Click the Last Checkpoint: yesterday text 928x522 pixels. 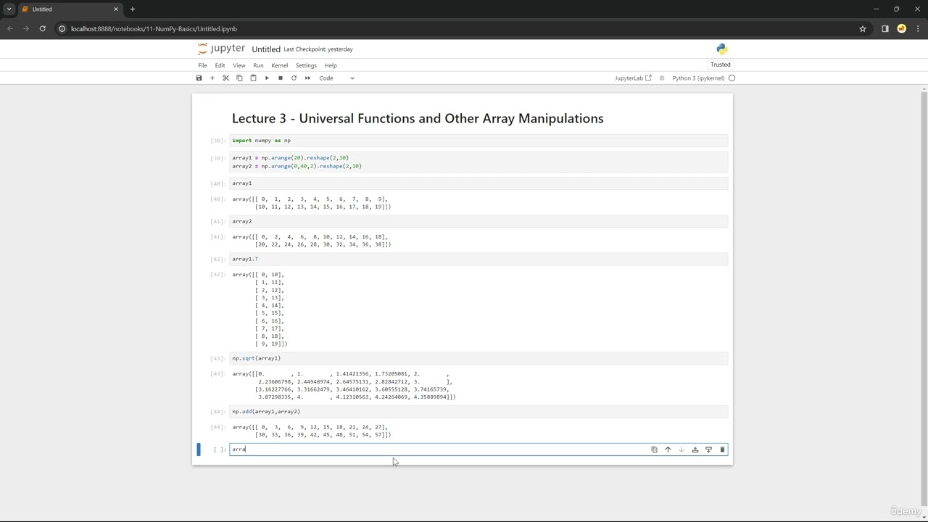tap(318, 49)
